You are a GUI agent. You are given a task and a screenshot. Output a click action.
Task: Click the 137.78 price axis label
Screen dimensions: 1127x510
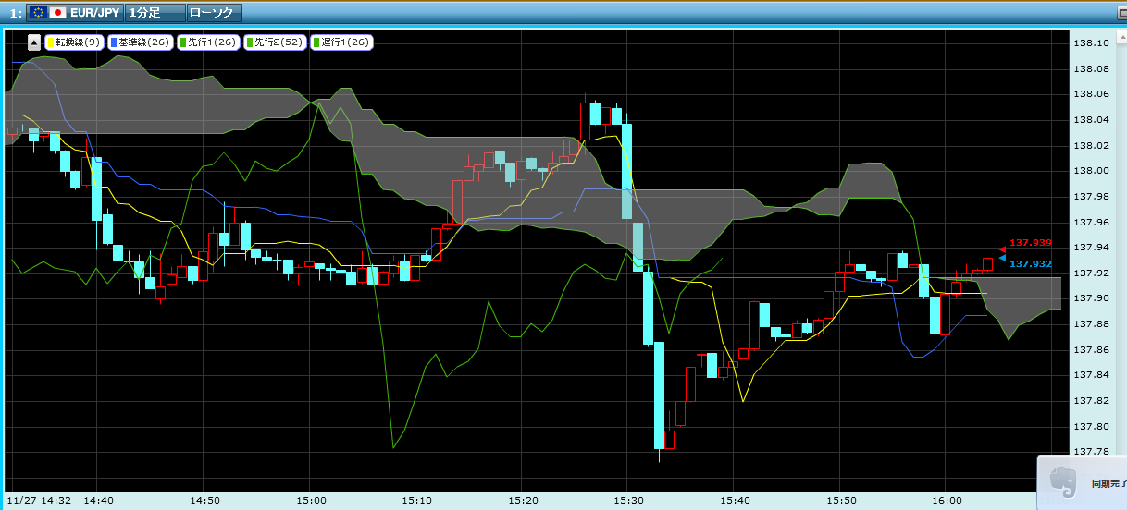1090,452
